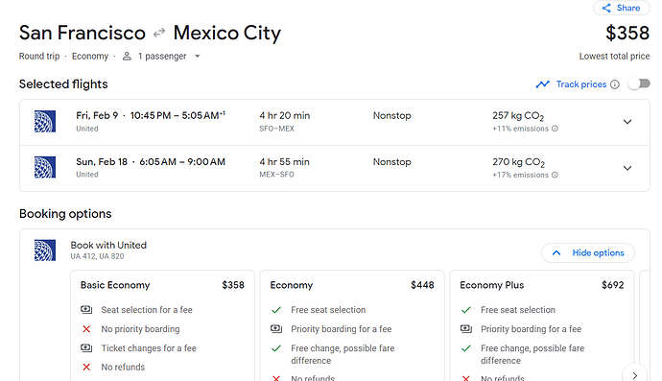
Task: Expand the Sun, Feb 18 flight details
Action: click(627, 168)
